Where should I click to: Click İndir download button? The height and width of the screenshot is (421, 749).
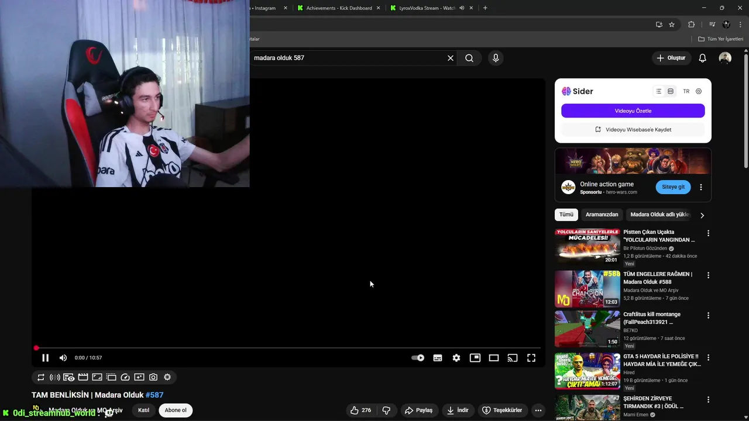click(458, 410)
